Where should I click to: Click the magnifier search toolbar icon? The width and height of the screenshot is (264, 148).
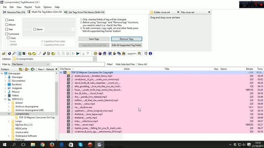[14, 53]
